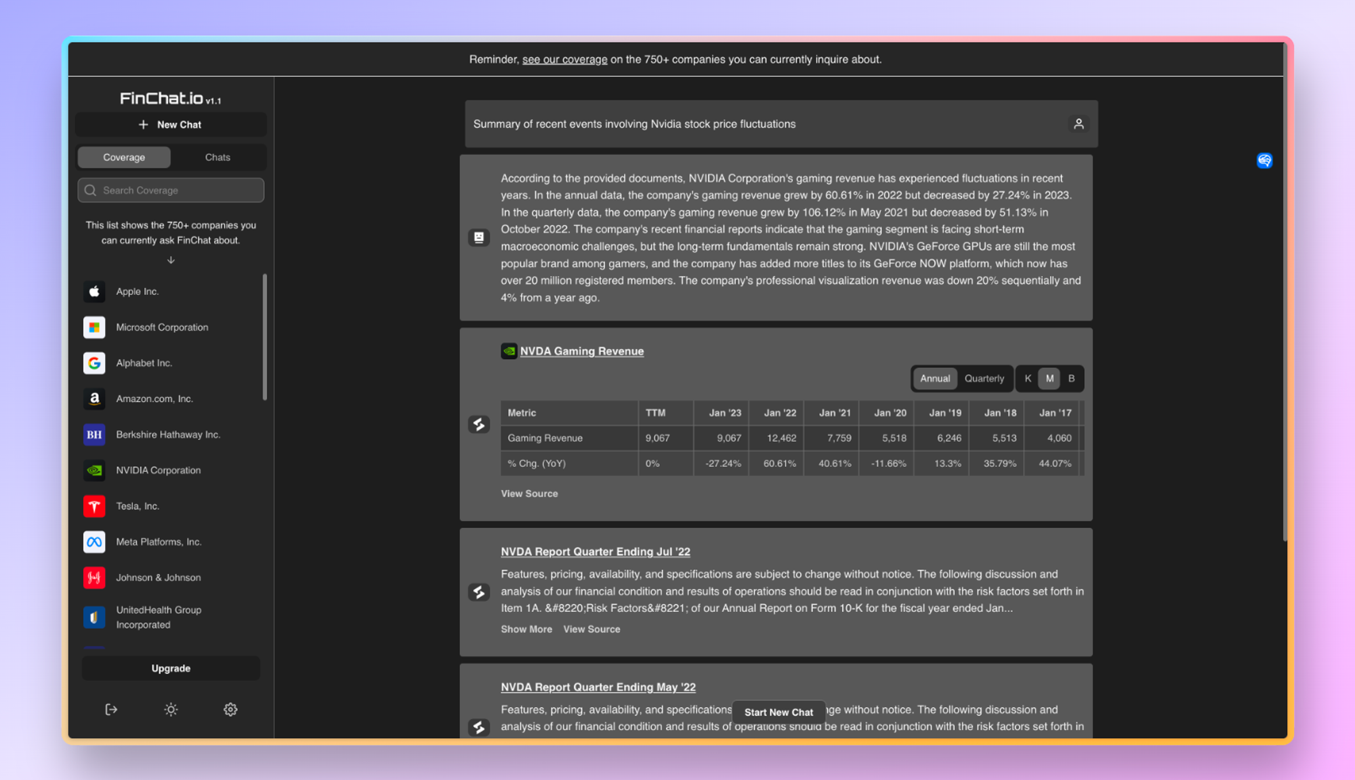The width and height of the screenshot is (1355, 780).
Task: Switch units to M millions
Action: [1049, 379]
